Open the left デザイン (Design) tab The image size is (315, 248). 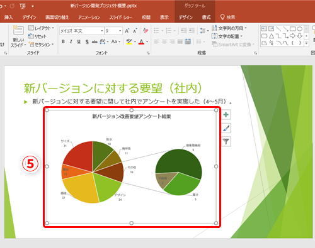point(29,17)
